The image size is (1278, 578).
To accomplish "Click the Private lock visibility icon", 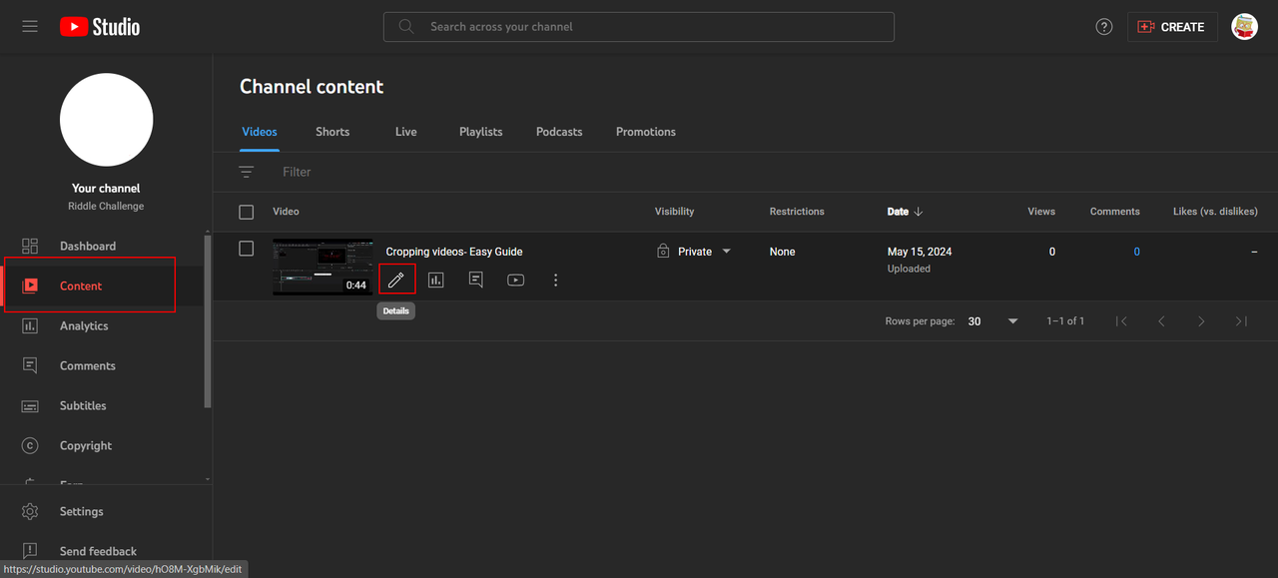I will (663, 252).
